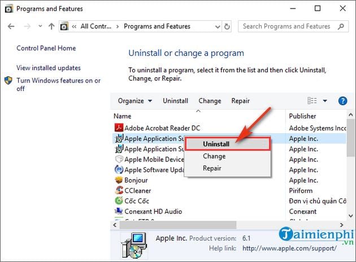Open Turn Windows features on or off
Viewport: 356px width, 262px height.
pos(58,84)
